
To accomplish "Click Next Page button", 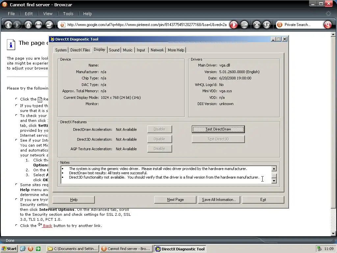I will [175, 200].
